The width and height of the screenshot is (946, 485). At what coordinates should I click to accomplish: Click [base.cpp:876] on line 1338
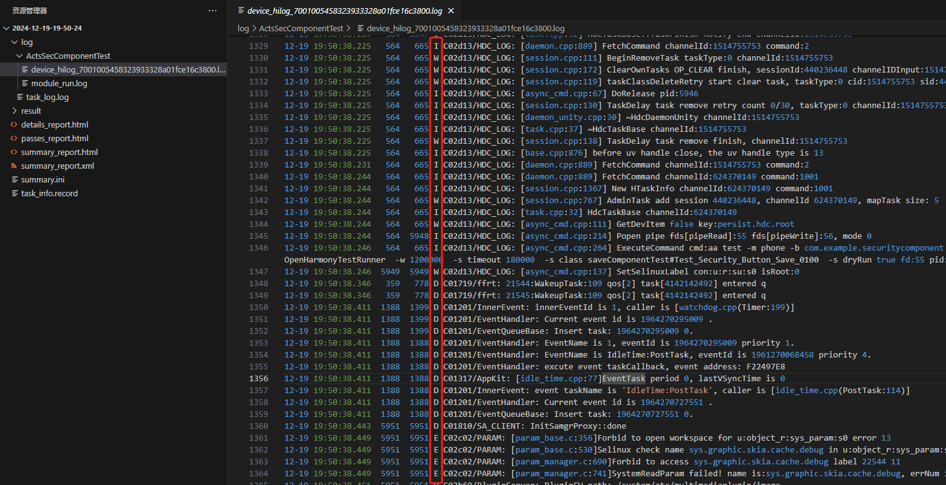554,153
